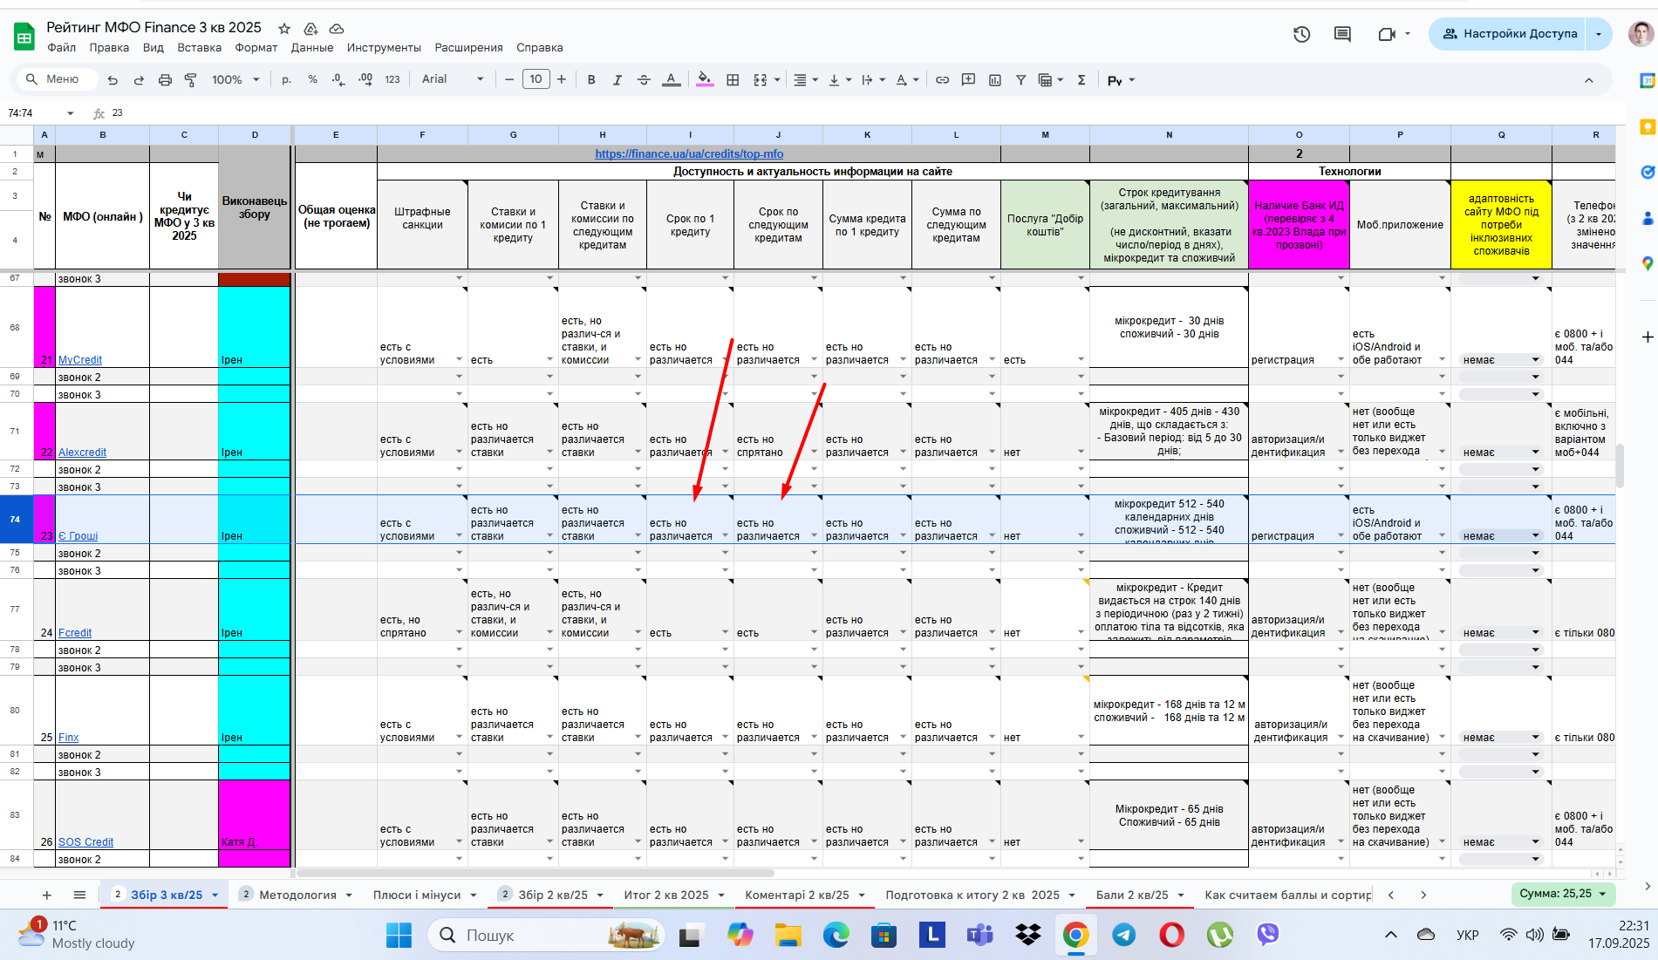Click the Insert chart icon
The image size is (1658, 960).
pos(994,79)
